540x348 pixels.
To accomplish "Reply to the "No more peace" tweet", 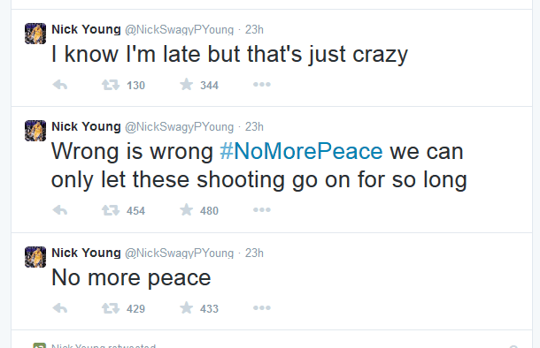I will tap(60, 307).
